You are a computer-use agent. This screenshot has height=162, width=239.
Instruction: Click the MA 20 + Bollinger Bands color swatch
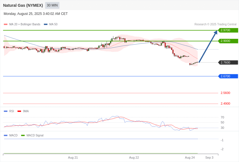pyautogui.click(x=6, y=24)
